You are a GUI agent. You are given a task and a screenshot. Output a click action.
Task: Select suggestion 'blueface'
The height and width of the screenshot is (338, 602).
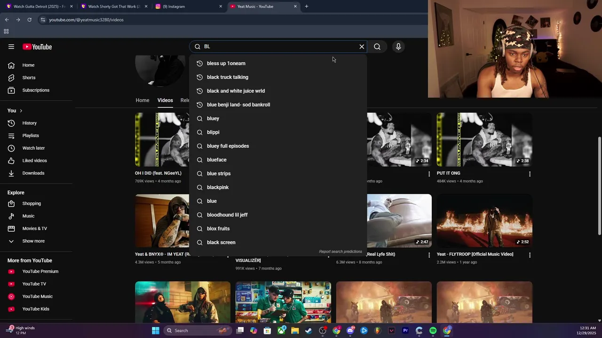[x=278, y=160]
